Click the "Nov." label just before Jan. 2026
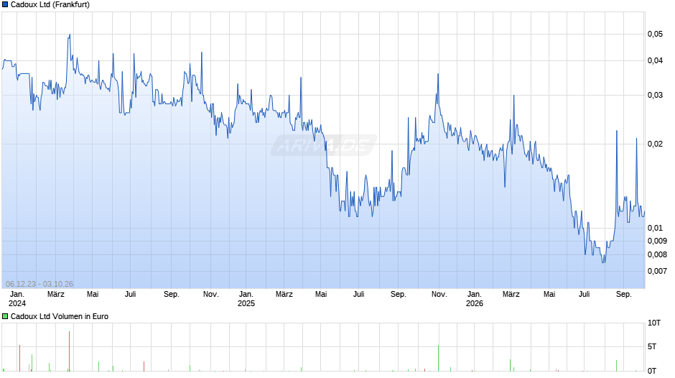 pos(439,295)
